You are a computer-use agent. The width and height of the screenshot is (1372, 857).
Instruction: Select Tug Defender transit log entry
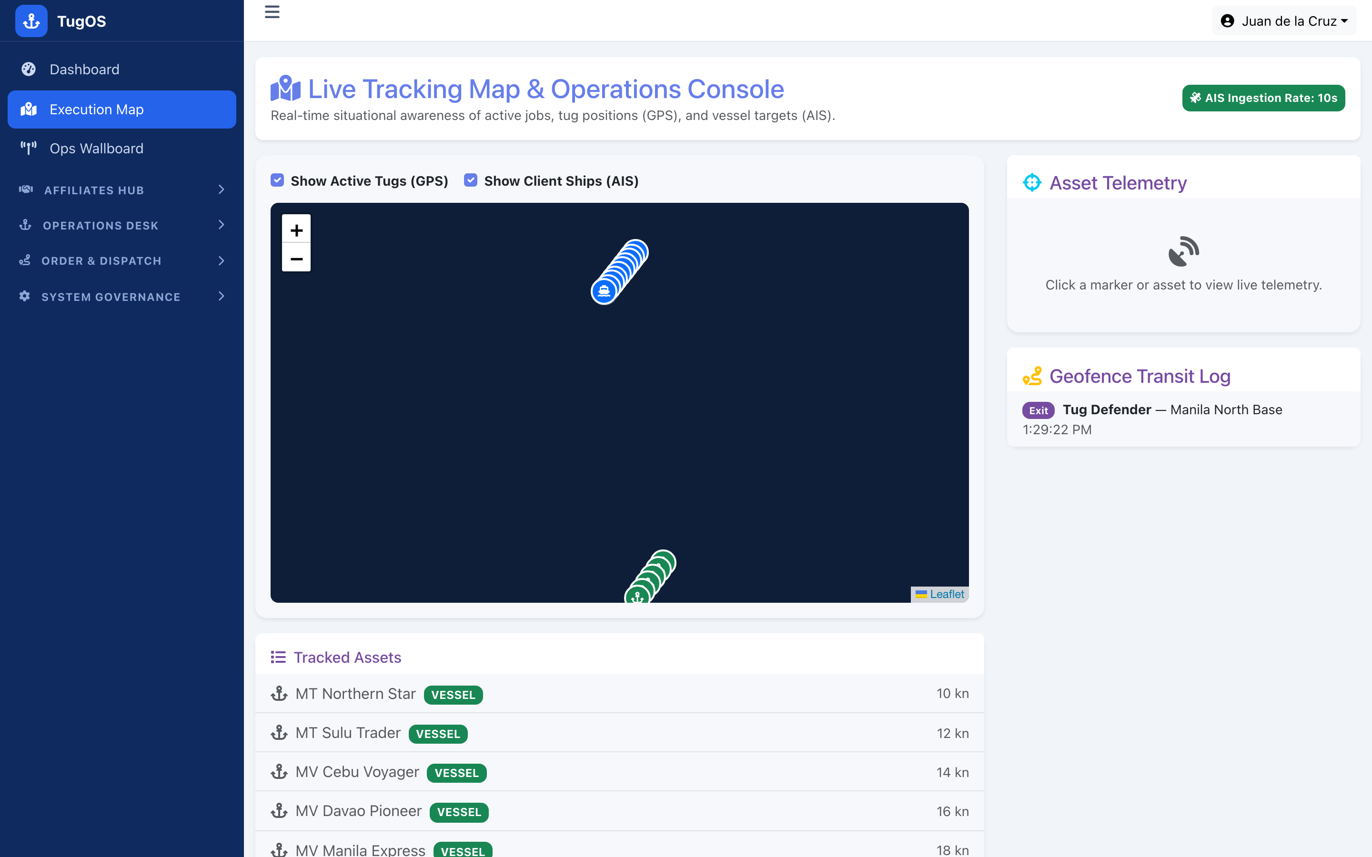(x=1183, y=419)
